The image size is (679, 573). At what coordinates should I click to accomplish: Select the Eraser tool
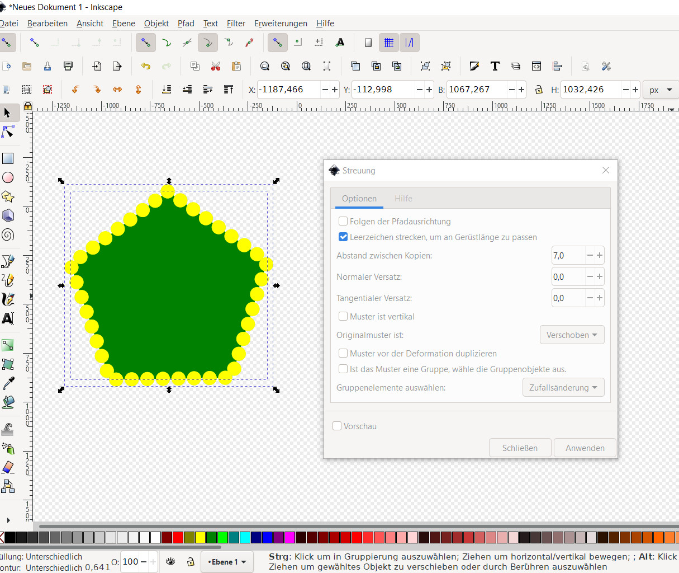8,467
